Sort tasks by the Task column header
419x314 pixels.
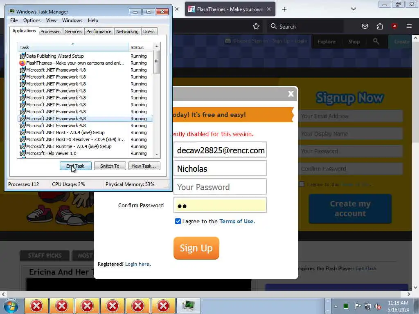pos(73,47)
